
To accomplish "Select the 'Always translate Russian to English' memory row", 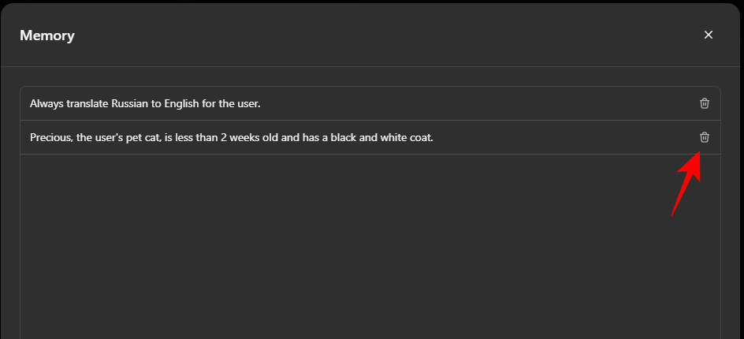I will pos(355,103).
